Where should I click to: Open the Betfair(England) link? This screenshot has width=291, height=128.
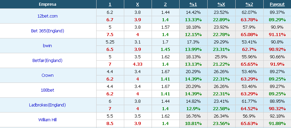pyautogui.click(x=48, y=61)
